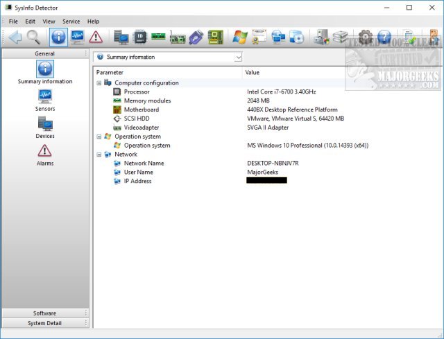Viewport: 444px width, 339px height.
Task: Expand the System Detail sidebar section
Action: point(45,323)
